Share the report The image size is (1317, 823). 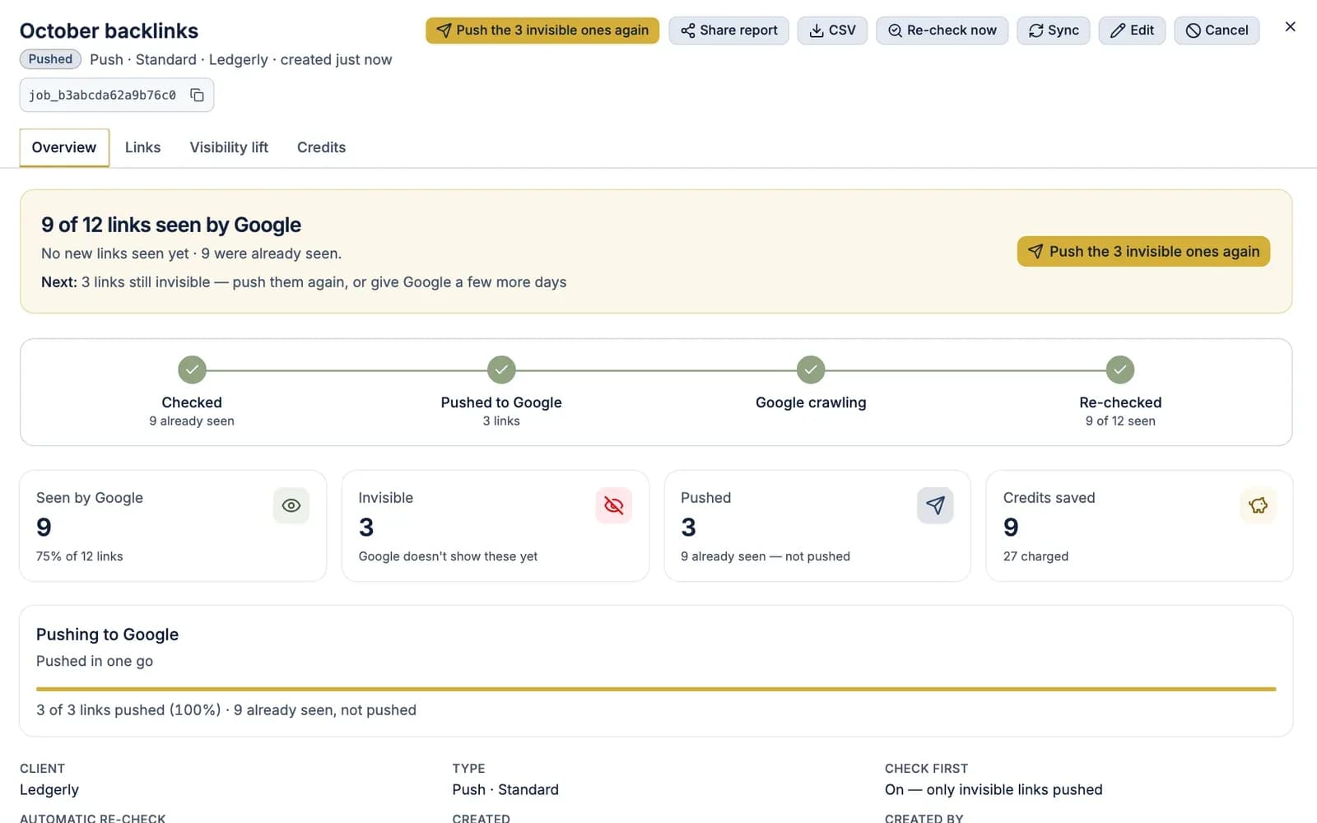(728, 30)
